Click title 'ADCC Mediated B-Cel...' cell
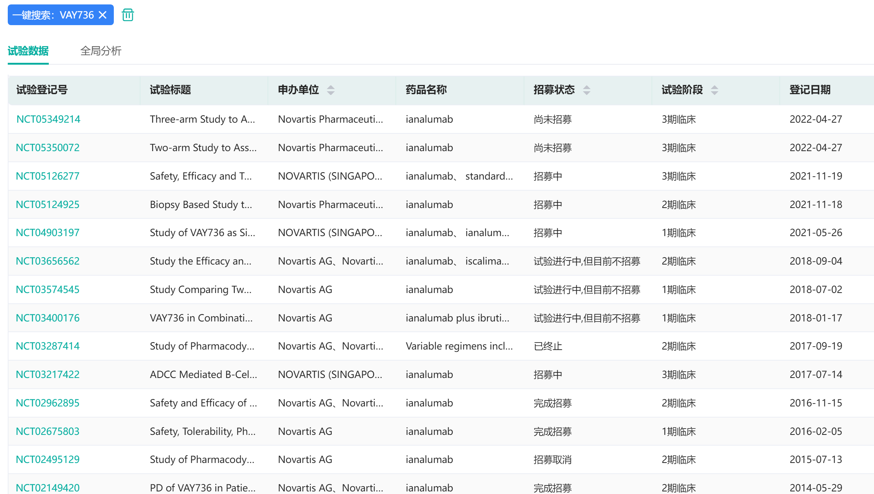Viewport: 874px width, 494px height. click(x=203, y=375)
